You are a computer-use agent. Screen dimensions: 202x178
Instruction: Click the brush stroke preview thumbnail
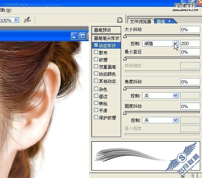point(146,156)
